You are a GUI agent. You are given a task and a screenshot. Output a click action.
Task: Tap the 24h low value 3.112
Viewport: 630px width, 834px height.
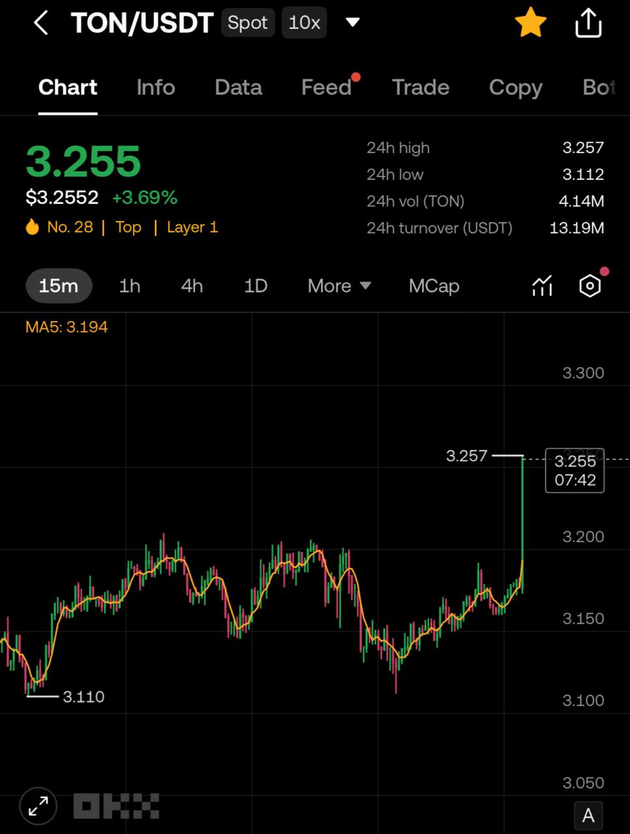[x=583, y=175]
